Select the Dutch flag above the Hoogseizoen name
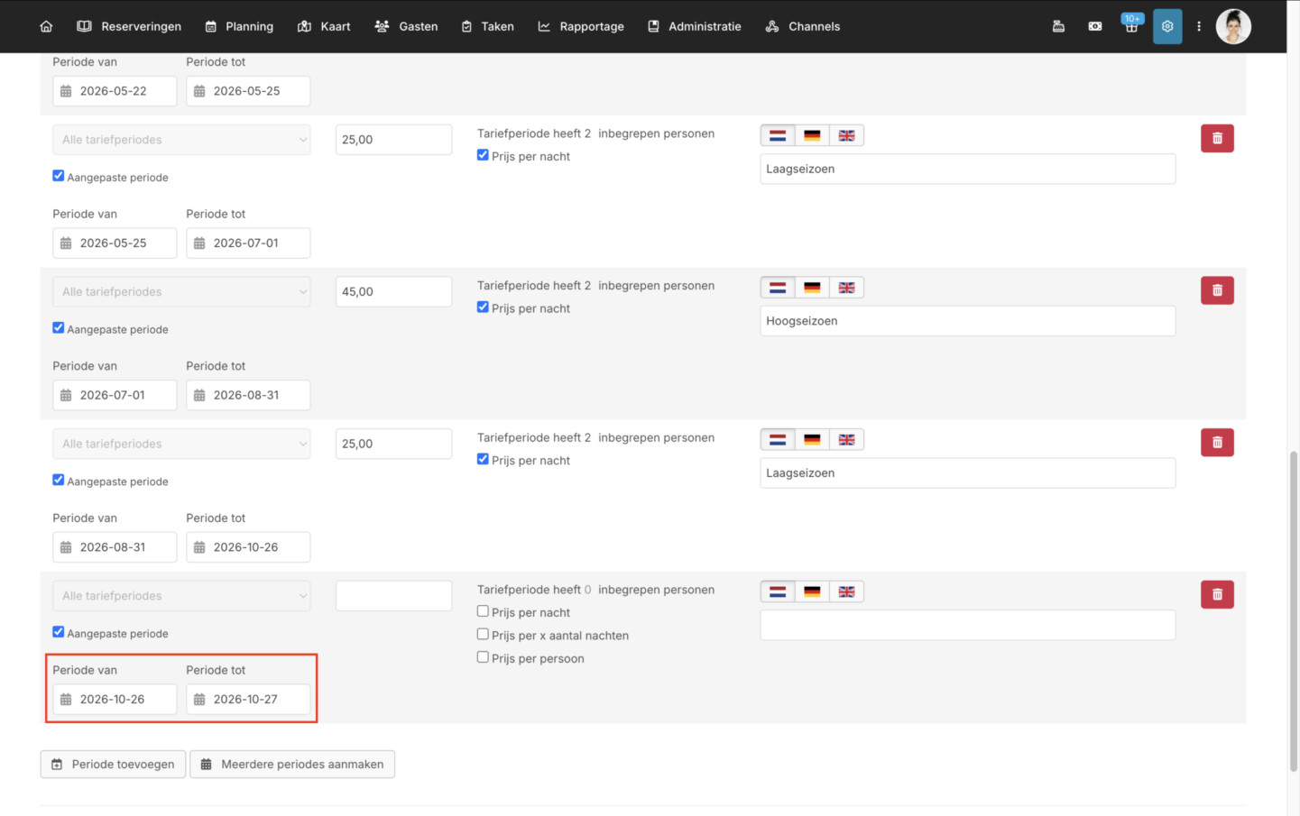The width and height of the screenshot is (1300, 816). (778, 288)
